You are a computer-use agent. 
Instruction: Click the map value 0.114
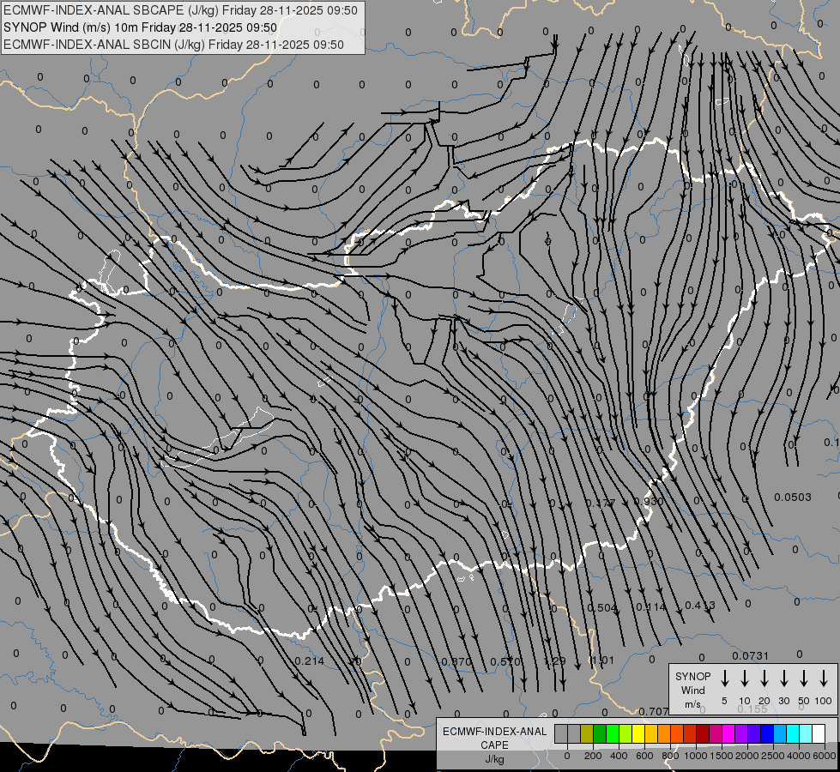coord(651,607)
